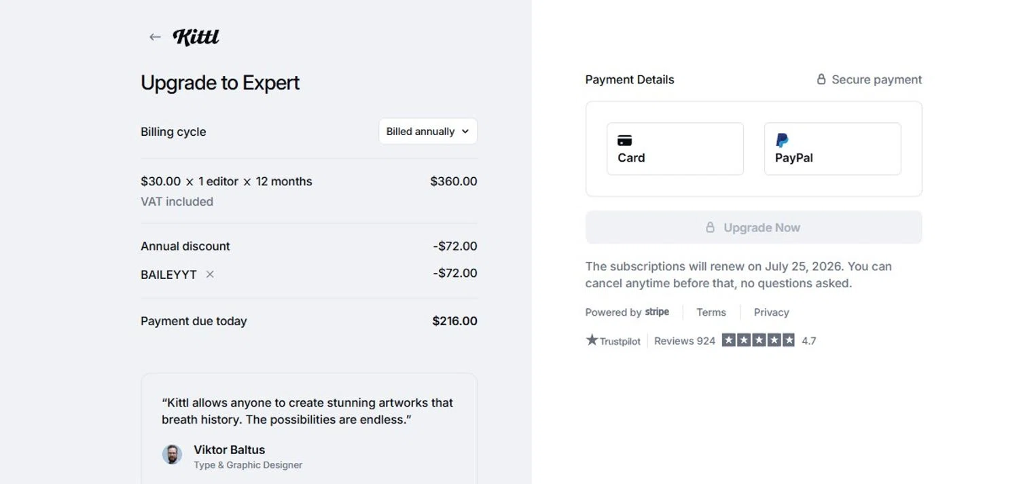Open the Privacy link

point(771,312)
